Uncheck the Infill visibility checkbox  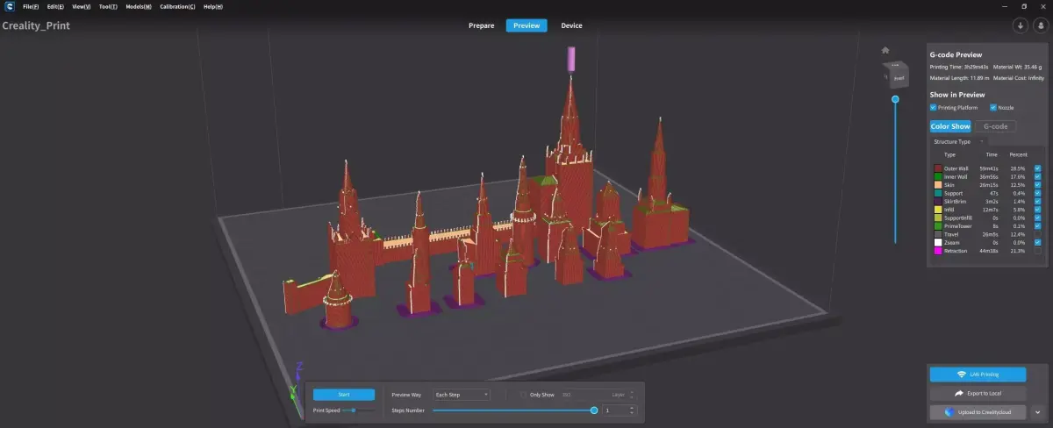coord(1037,210)
